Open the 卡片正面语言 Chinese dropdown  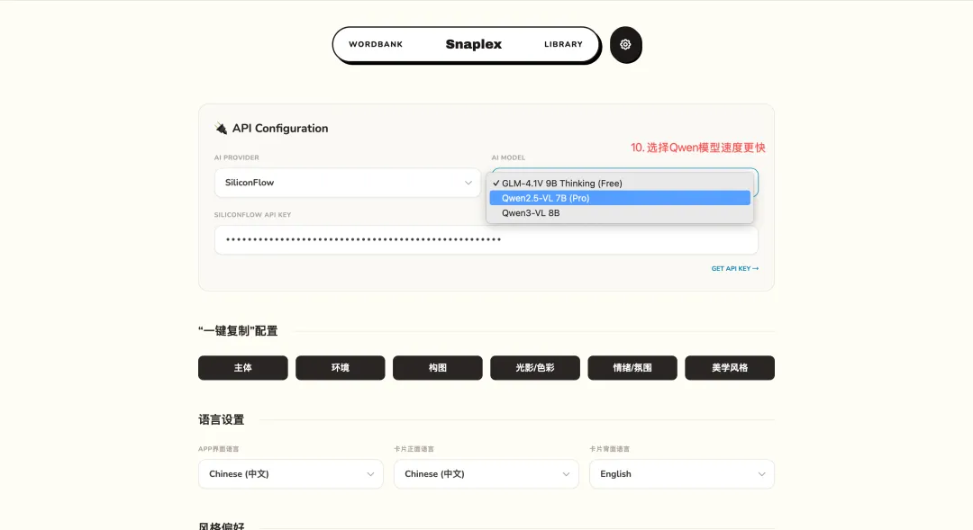pos(486,473)
